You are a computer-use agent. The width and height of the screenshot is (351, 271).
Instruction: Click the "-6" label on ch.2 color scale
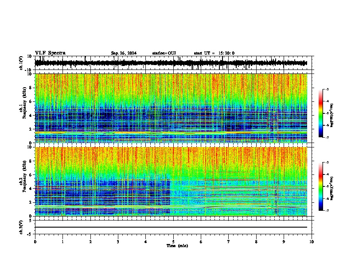[327, 198]
